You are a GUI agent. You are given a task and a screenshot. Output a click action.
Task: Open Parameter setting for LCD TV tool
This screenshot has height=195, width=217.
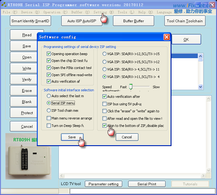103,184
